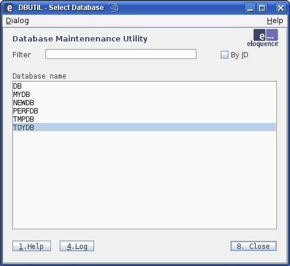Minimize the DBUTIL window
290x266 pixels.
tap(250, 8)
